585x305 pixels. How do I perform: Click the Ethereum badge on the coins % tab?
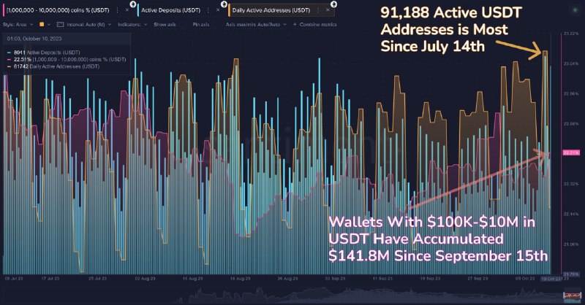(x=133, y=4)
